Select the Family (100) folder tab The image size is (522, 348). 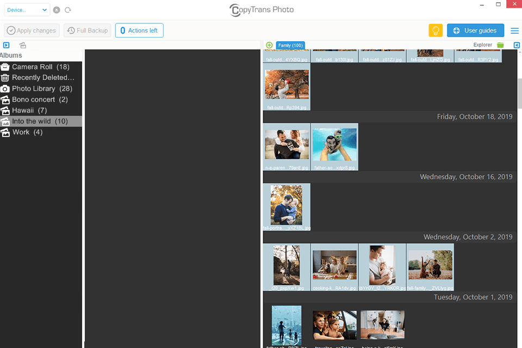[x=290, y=45]
